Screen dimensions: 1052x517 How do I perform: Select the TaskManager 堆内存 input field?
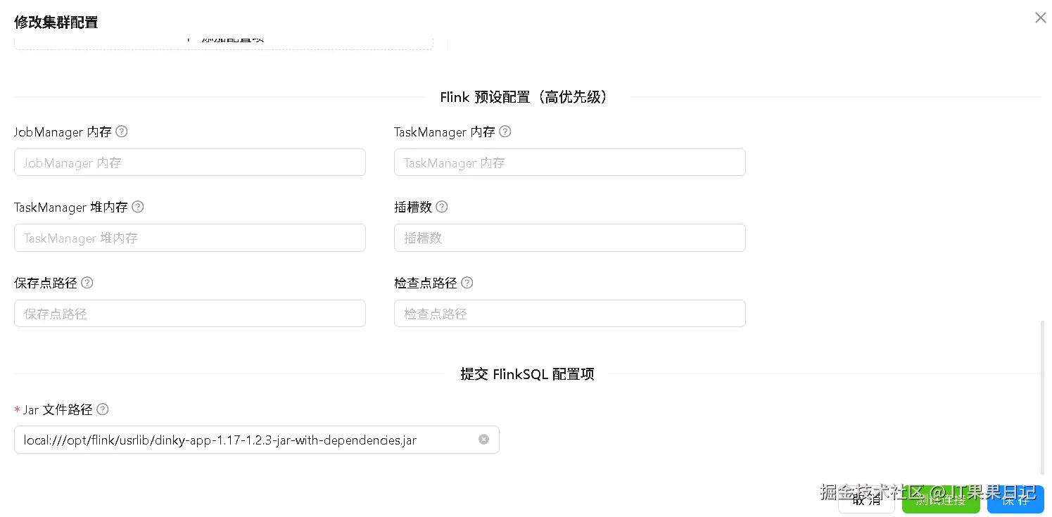(x=190, y=238)
